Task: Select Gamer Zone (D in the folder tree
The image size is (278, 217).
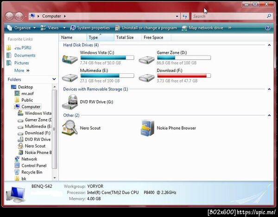Action: pyautogui.click(x=38, y=120)
